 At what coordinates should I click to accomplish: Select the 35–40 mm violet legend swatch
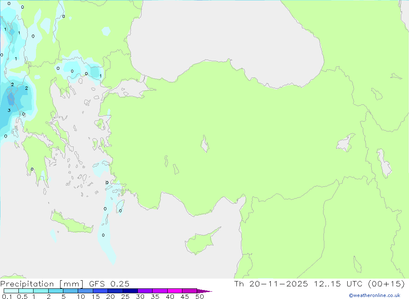pos(160,291)
